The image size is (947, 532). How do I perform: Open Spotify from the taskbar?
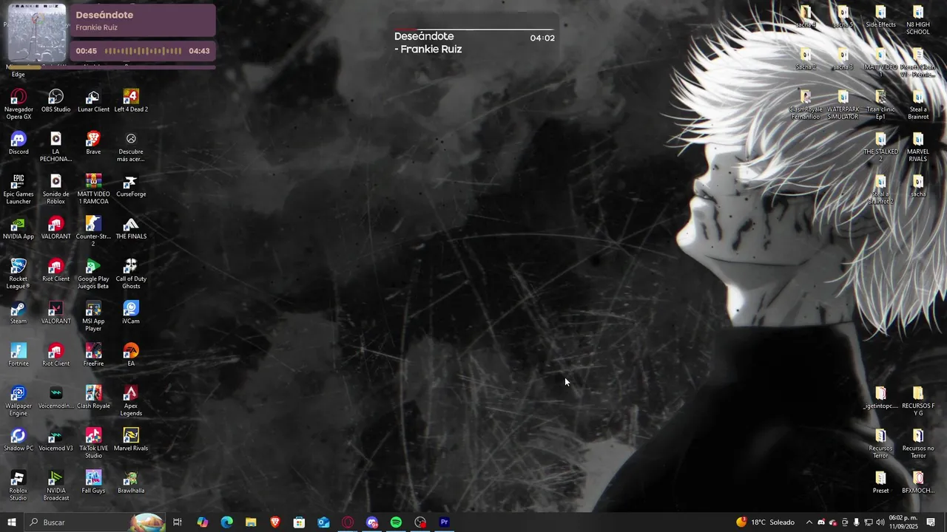point(396,522)
